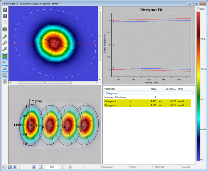The width and height of the screenshot is (208, 171).
Task: Click the report document icon at the toolbar bottom
Action: [x=5, y=82]
